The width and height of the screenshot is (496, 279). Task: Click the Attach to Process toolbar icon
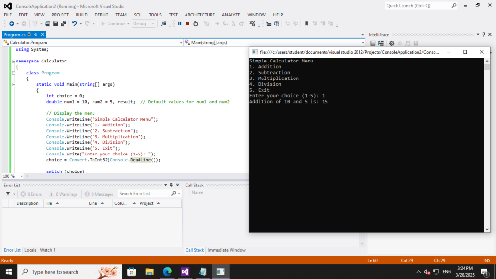coord(252,24)
